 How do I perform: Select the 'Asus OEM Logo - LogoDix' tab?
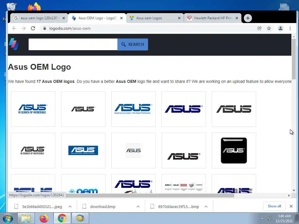pyautogui.click(x=97, y=18)
